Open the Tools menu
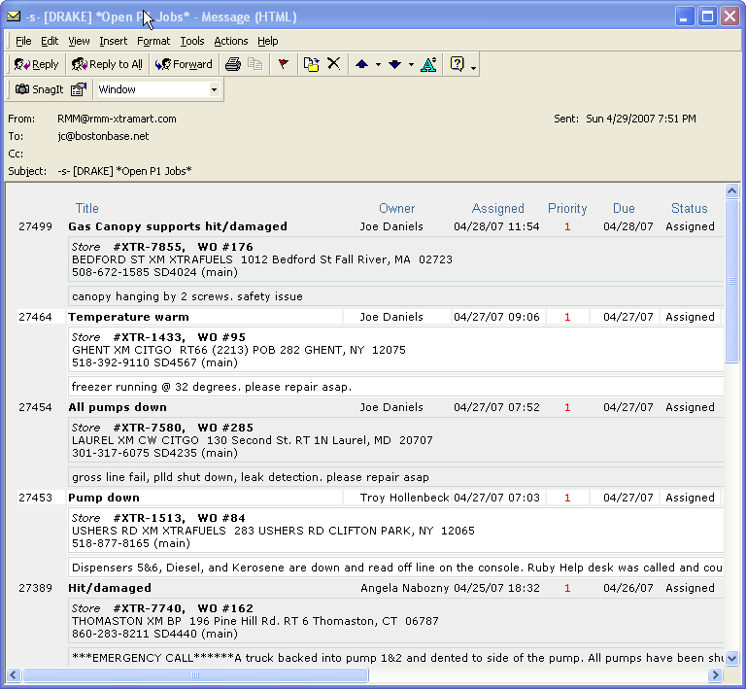The width and height of the screenshot is (746, 689). [192, 41]
